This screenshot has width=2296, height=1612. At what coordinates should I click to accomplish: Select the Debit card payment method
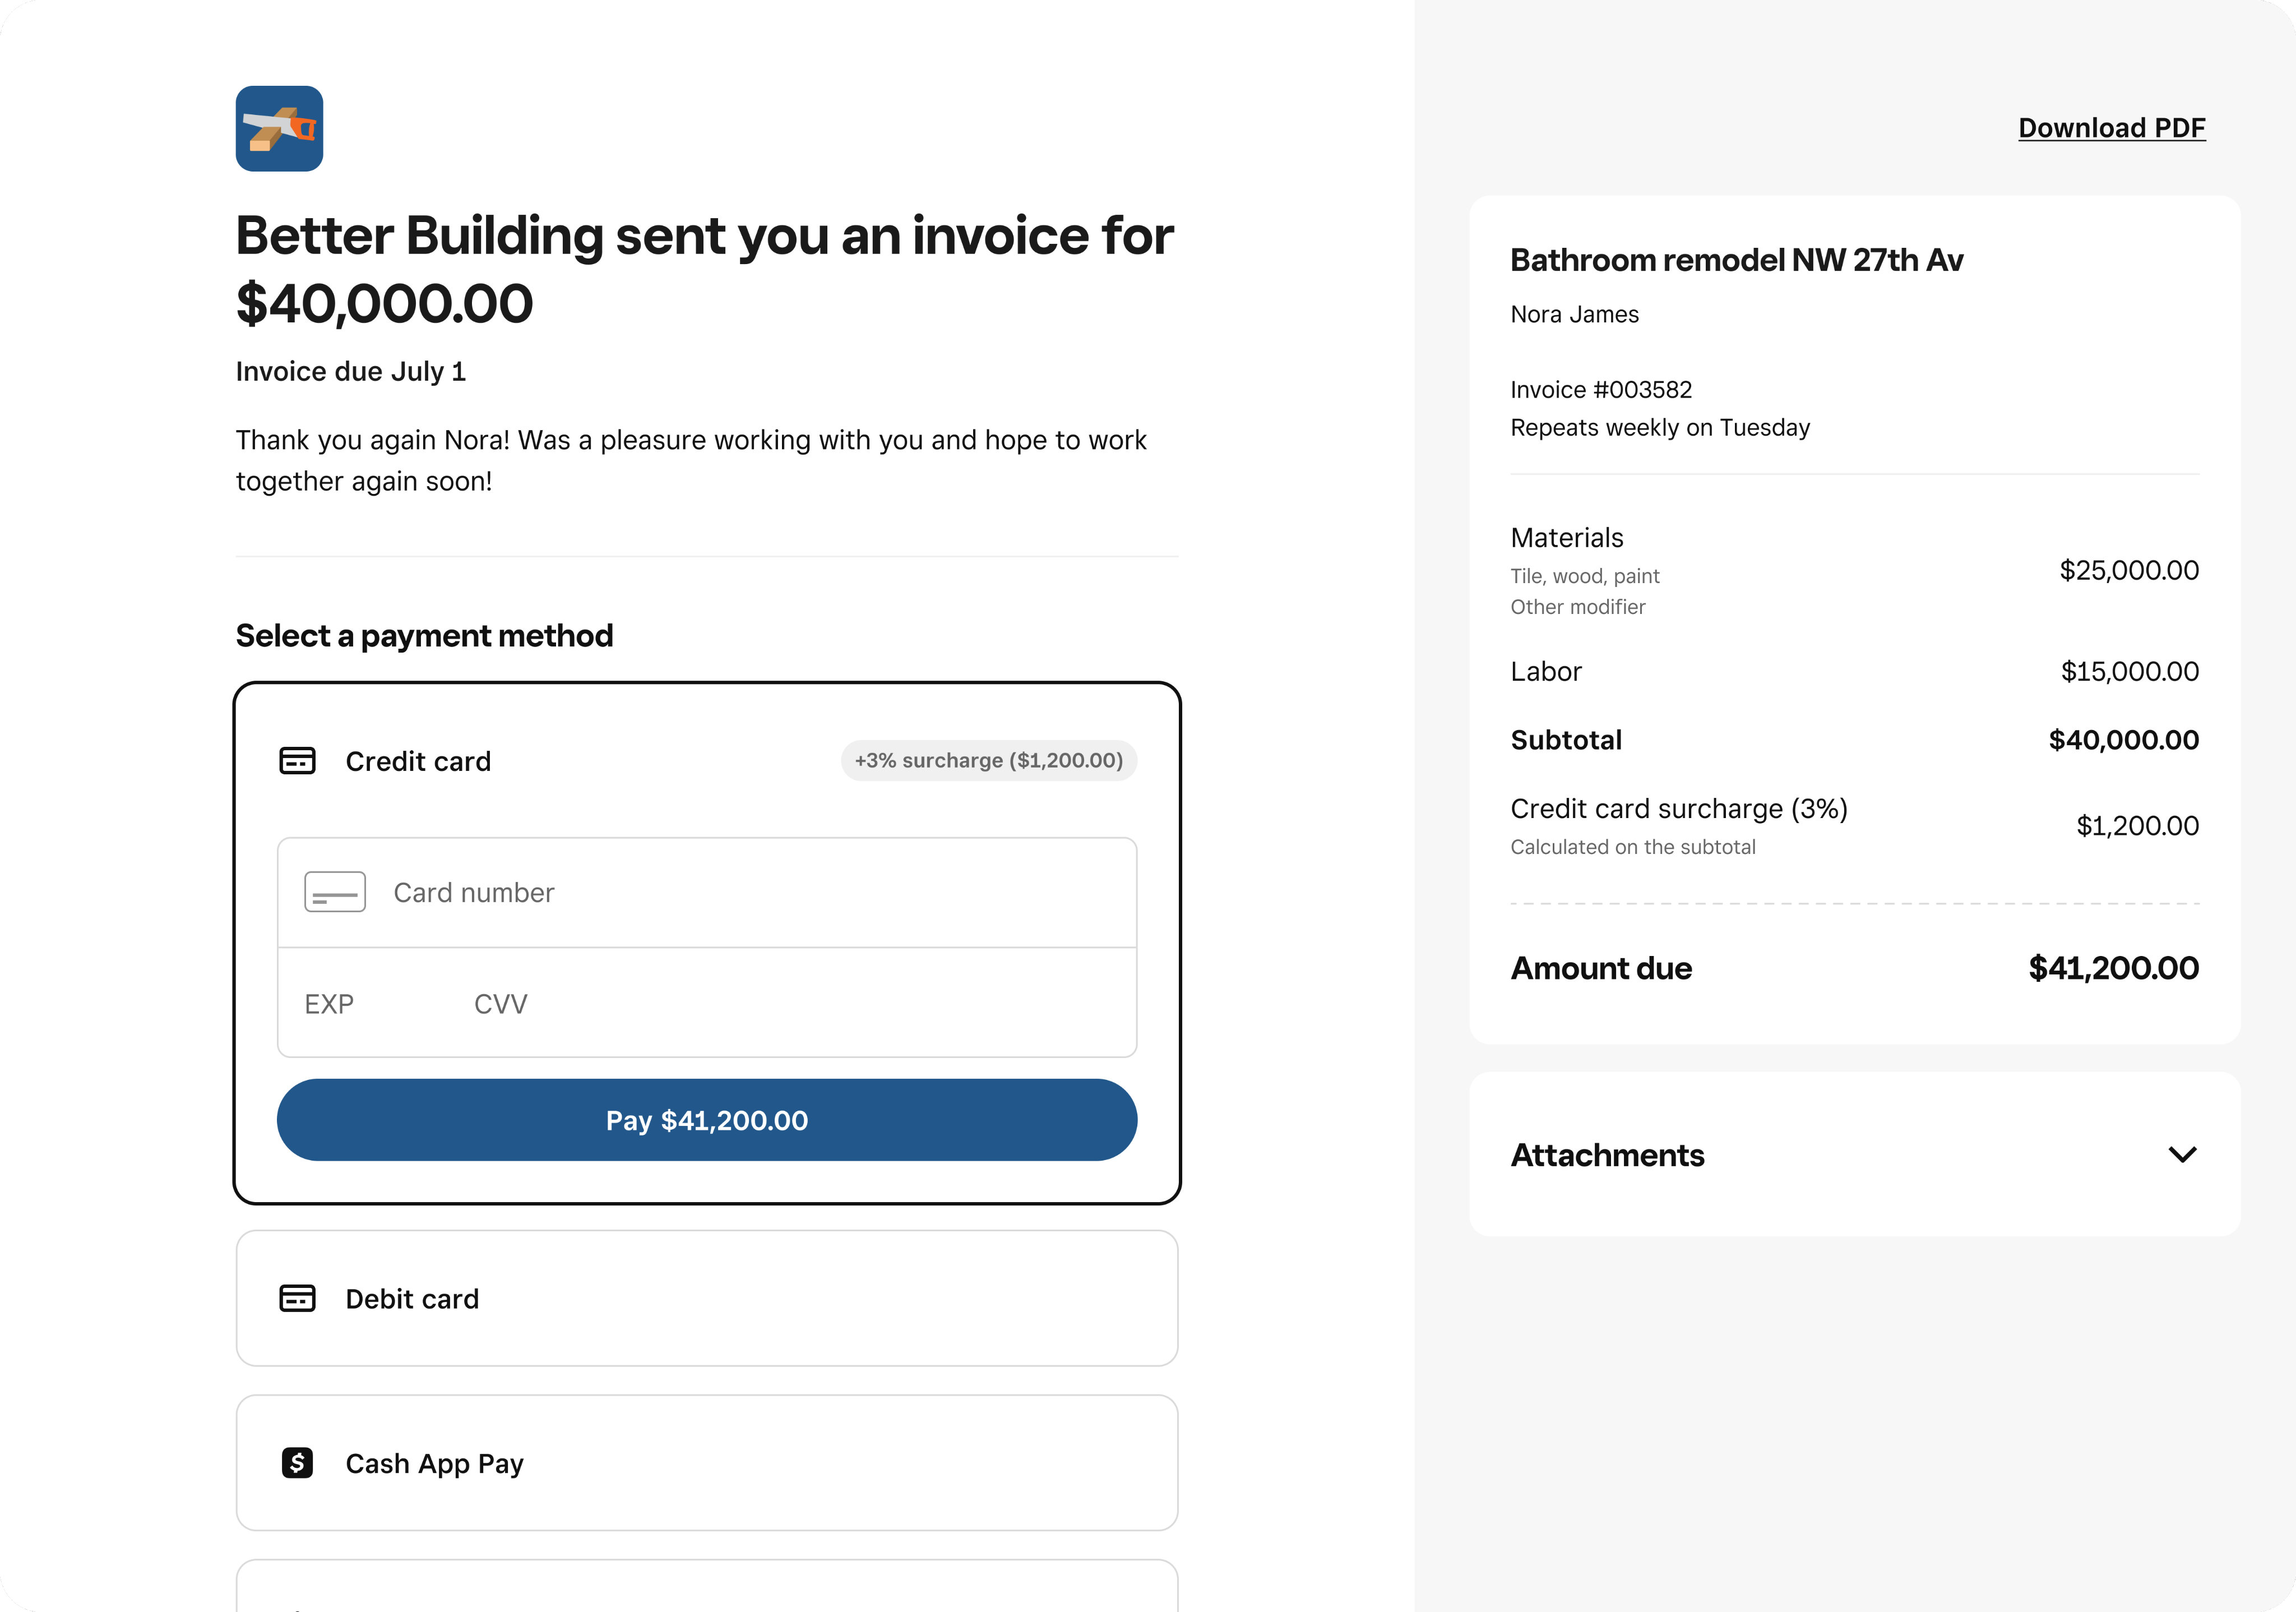[707, 1298]
